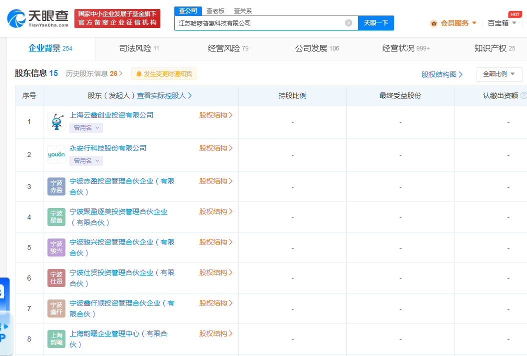Open 股权结构 for 永安行科技

(x=216, y=148)
